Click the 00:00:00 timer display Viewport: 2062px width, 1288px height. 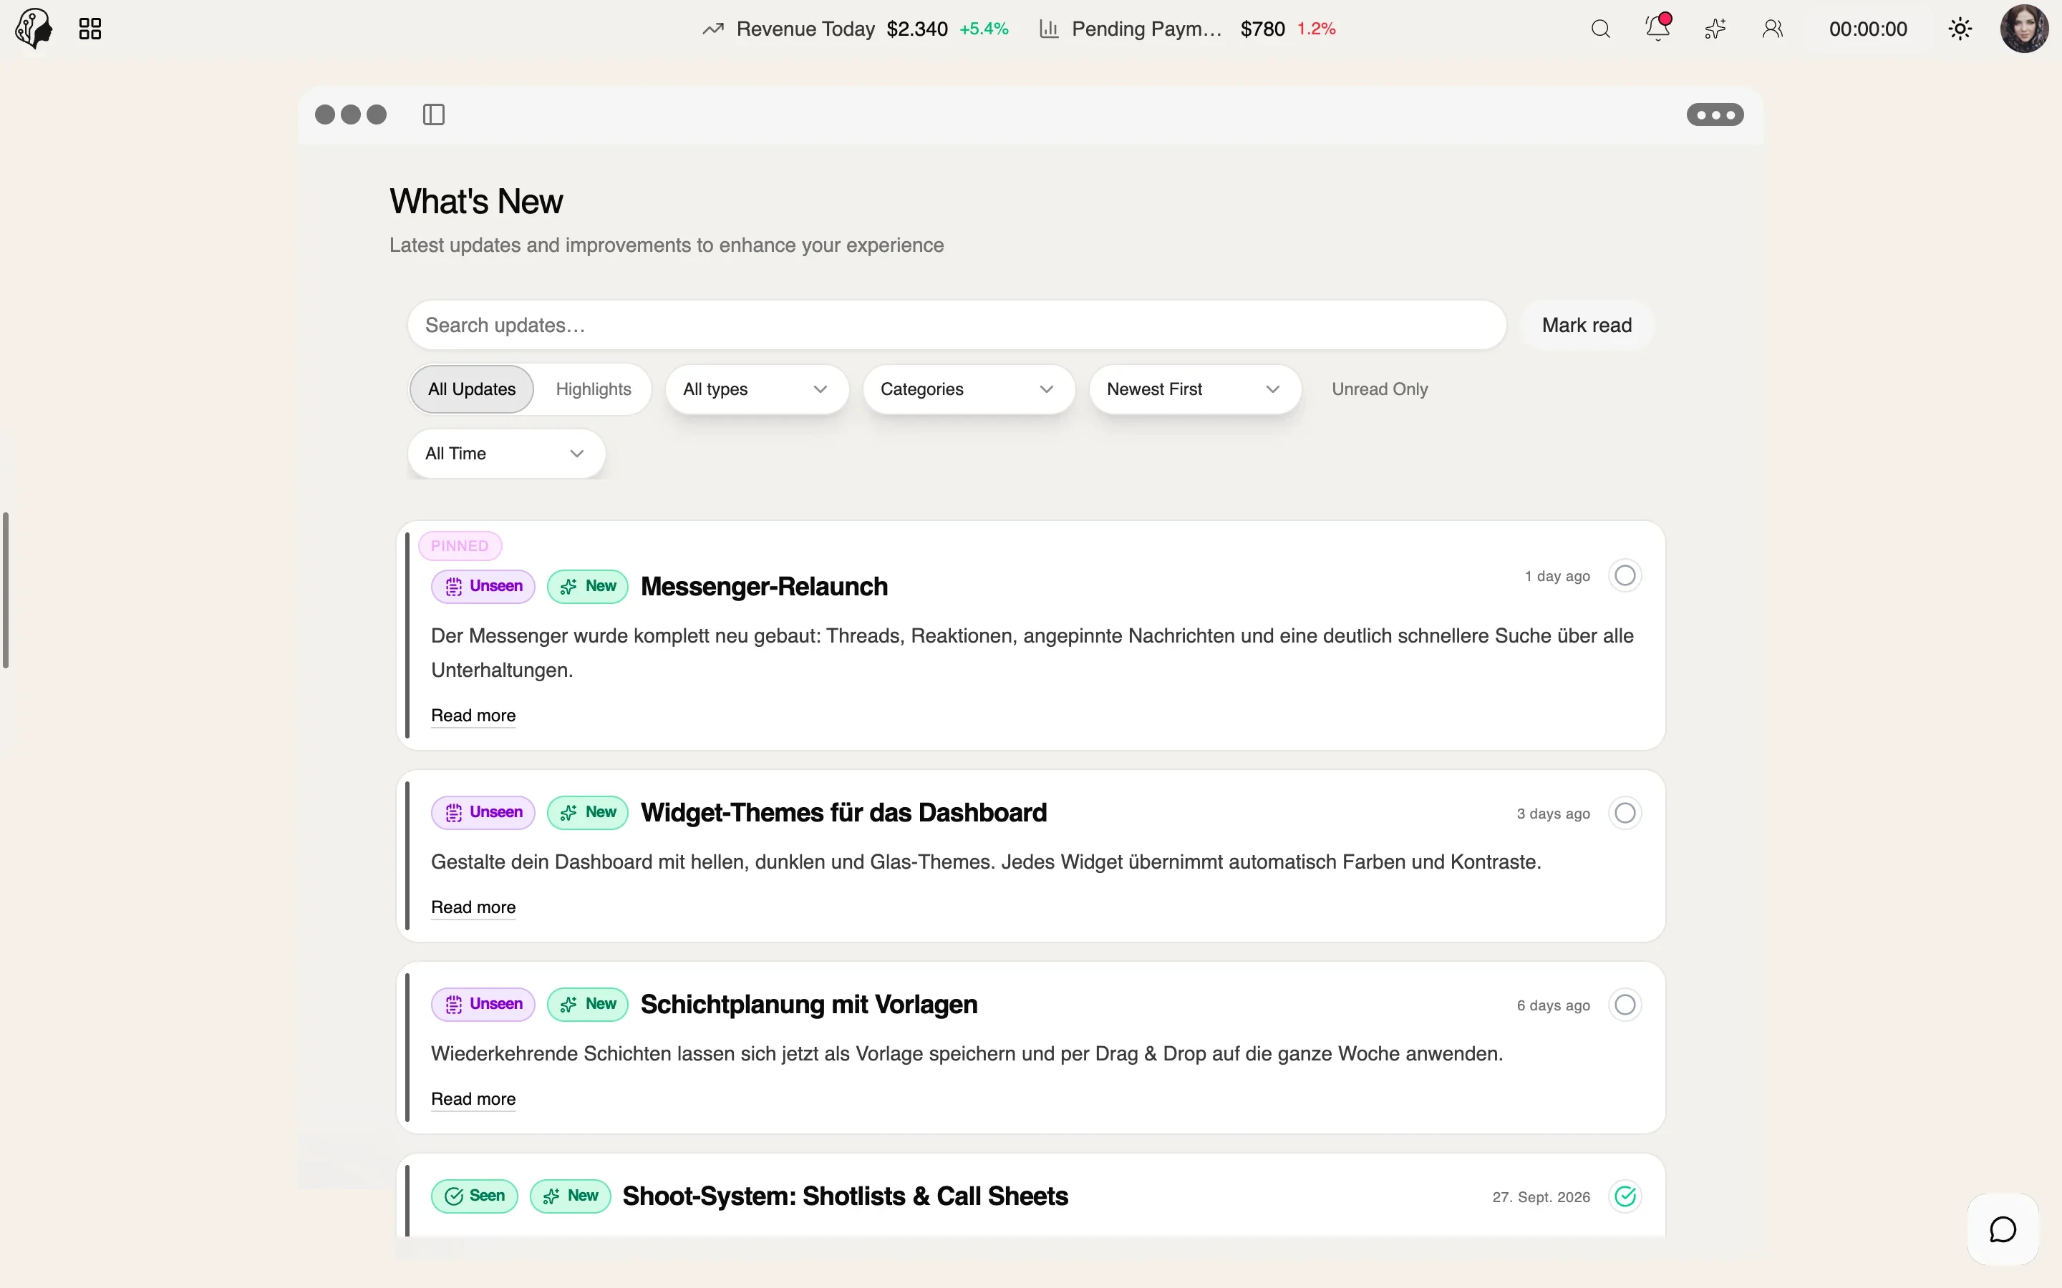[1868, 29]
